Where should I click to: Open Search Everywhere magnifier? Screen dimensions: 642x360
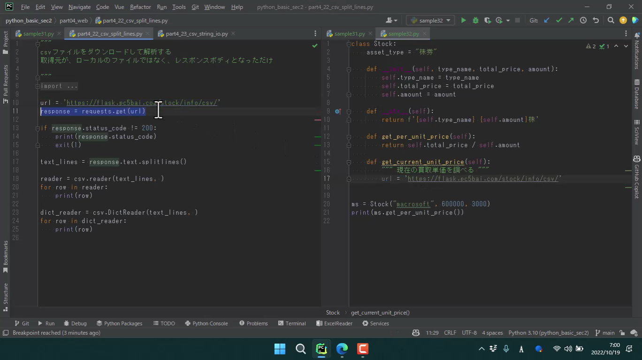click(611, 20)
